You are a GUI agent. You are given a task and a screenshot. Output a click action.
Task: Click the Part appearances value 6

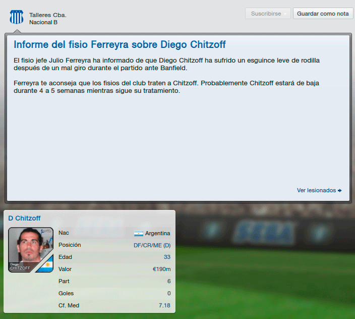coord(169,281)
